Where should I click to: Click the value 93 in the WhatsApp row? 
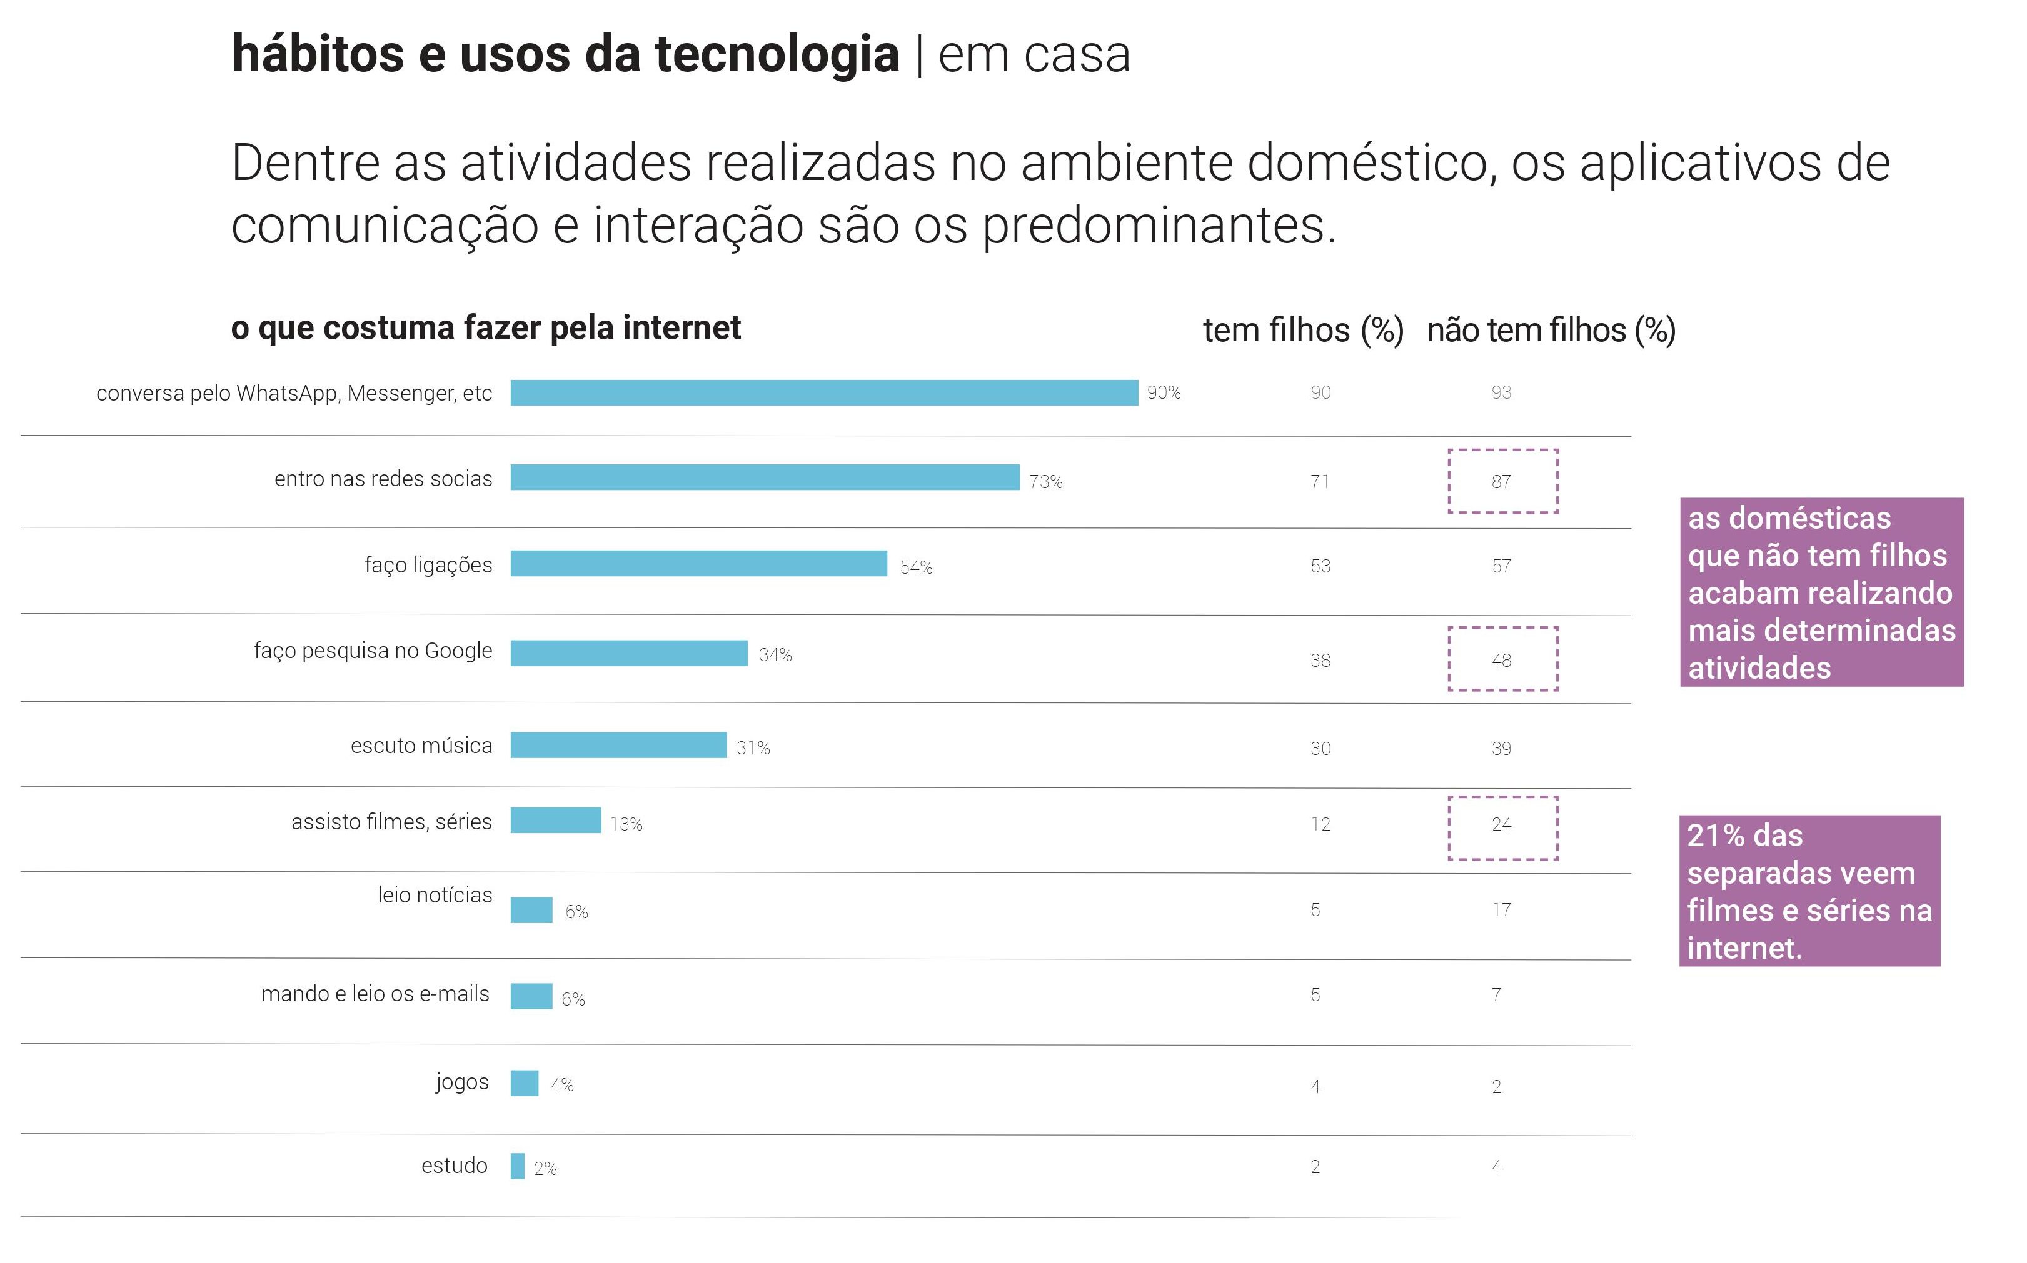1501,392
